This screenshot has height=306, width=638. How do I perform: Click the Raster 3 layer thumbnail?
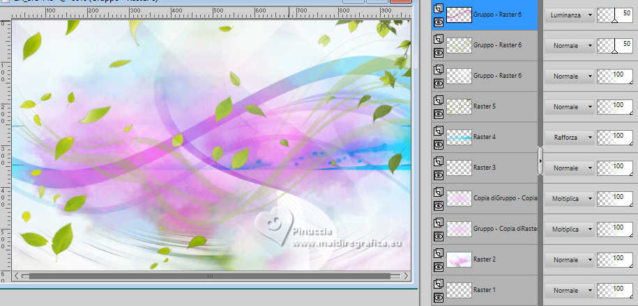[x=459, y=168]
